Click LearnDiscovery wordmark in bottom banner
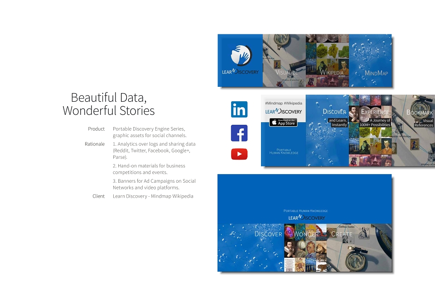435x307 pixels. [x=307, y=217]
